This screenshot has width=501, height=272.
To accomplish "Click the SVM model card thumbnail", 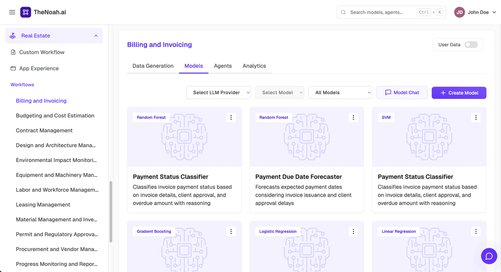I will 429,137.
